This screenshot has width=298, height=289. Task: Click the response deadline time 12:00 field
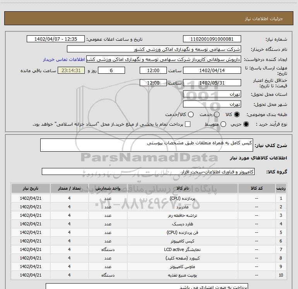click(x=153, y=70)
